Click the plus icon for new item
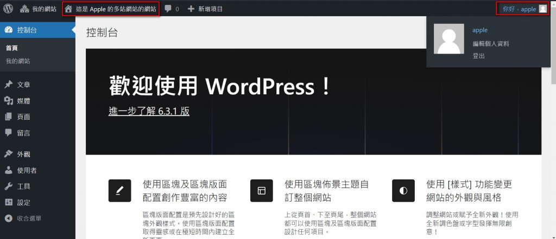 pyautogui.click(x=191, y=9)
